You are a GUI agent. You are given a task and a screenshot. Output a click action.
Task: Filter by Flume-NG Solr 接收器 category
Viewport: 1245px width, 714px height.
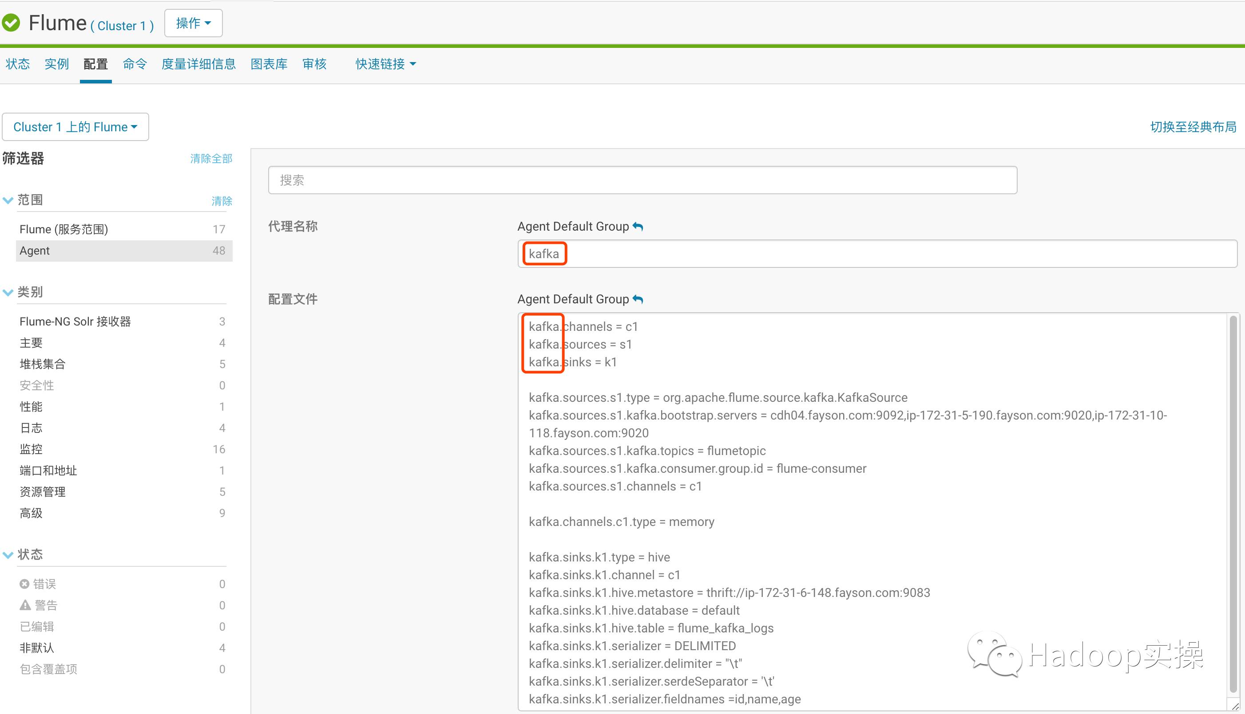(x=124, y=321)
